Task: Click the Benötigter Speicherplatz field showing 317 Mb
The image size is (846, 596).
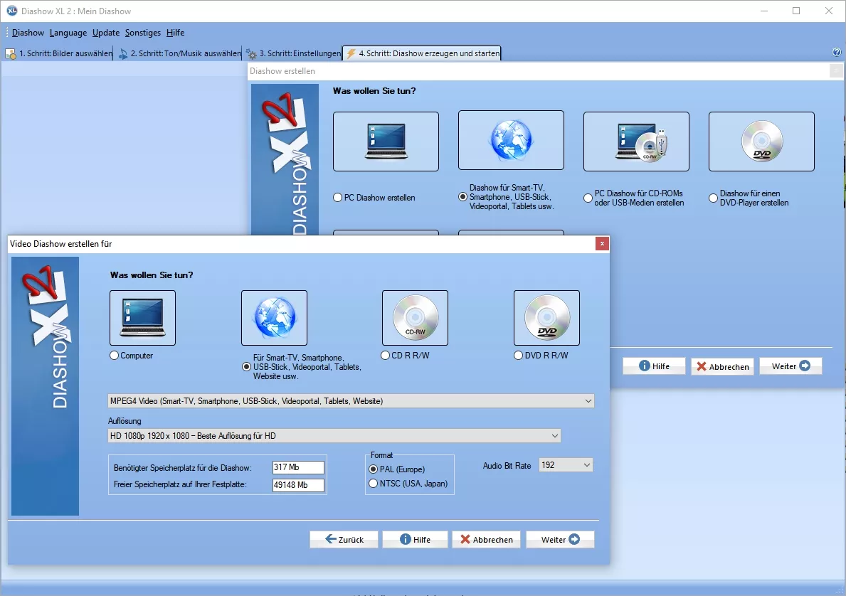Action: (x=298, y=467)
